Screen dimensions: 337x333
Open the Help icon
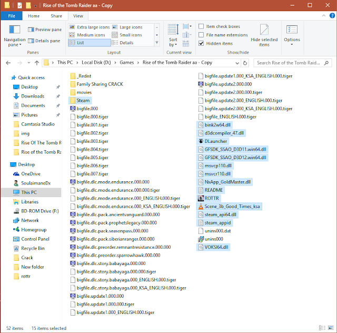coord(332,15)
